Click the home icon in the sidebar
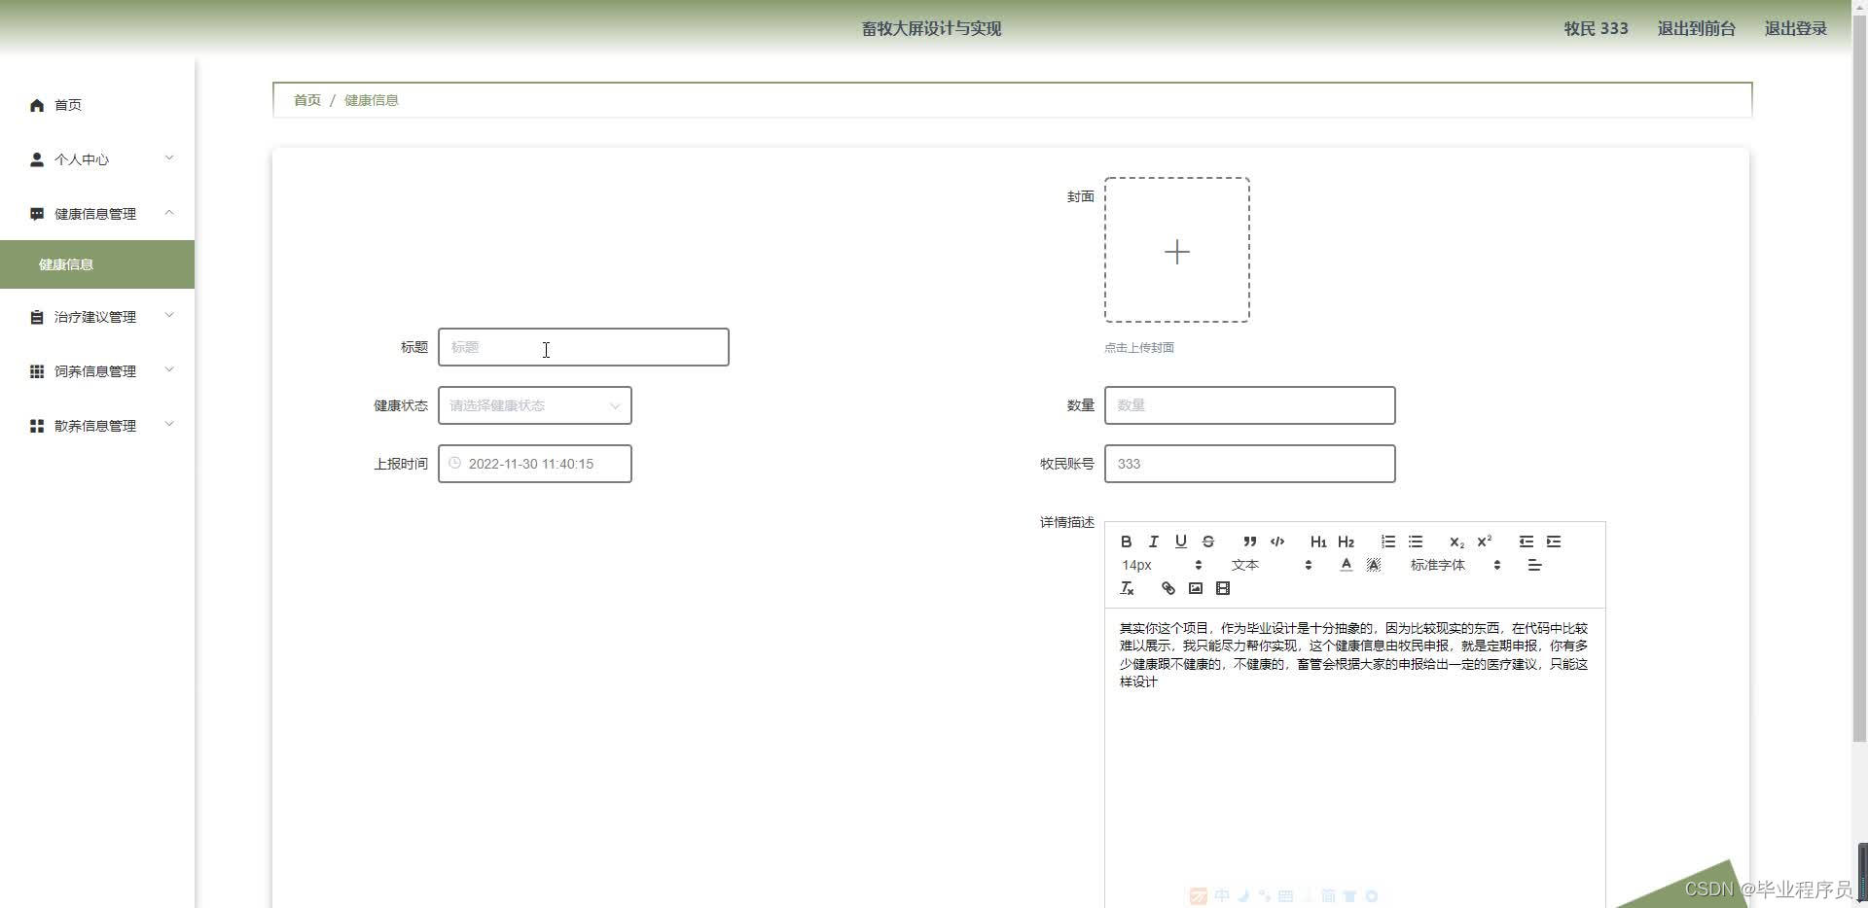The height and width of the screenshot is (908, 1868). pos(37,105)
